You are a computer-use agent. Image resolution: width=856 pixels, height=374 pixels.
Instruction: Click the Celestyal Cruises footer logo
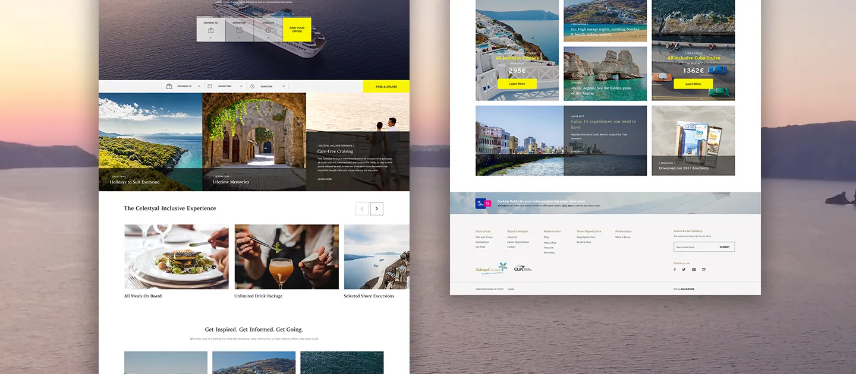point(491,269)
